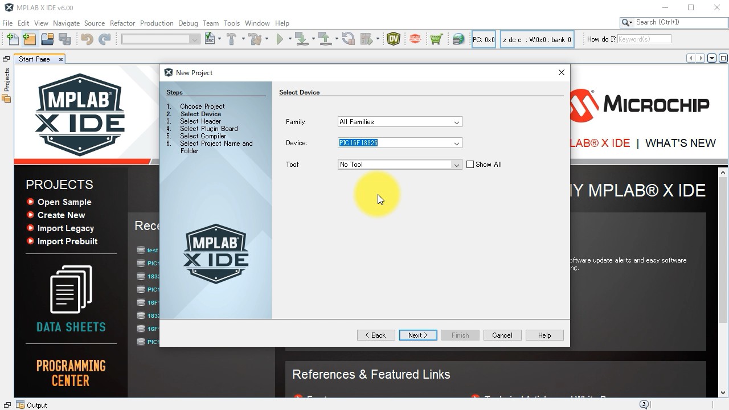Click the Next button
The image size is (729, 410).
[x=418, y=335]
